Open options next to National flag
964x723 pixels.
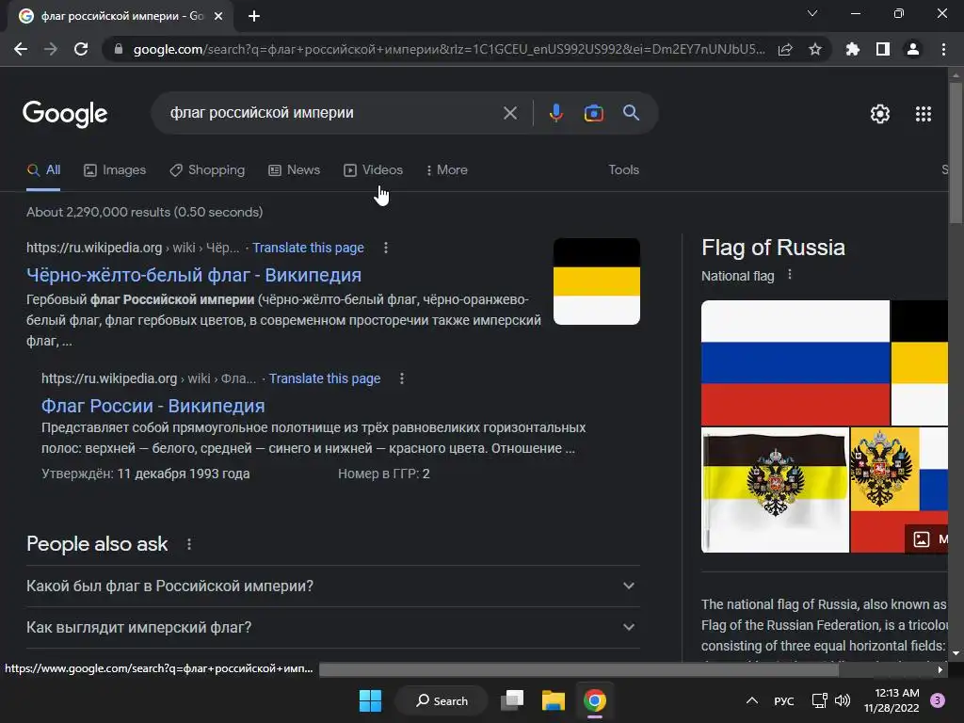[790, 276]
